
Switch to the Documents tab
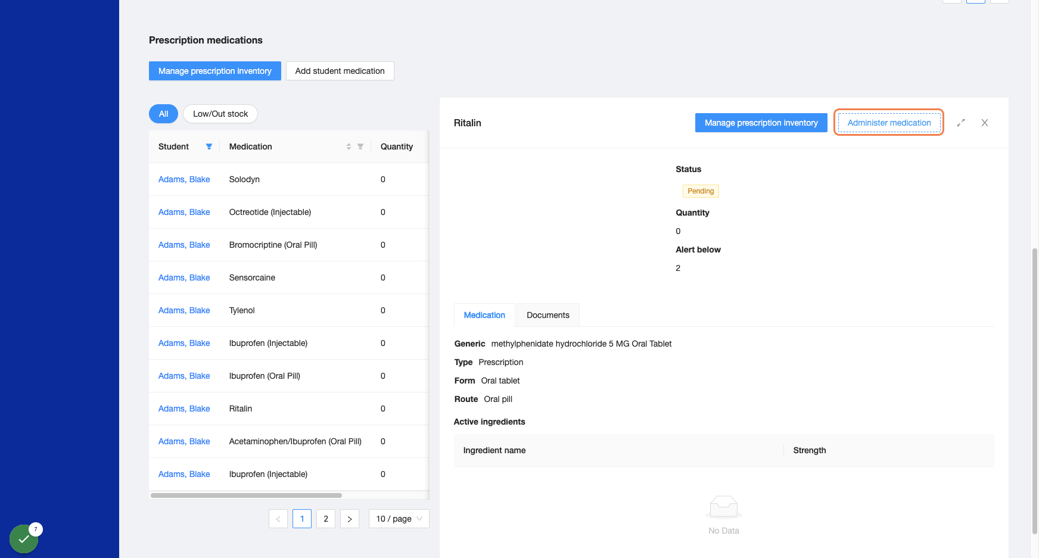tap(548, 315)
